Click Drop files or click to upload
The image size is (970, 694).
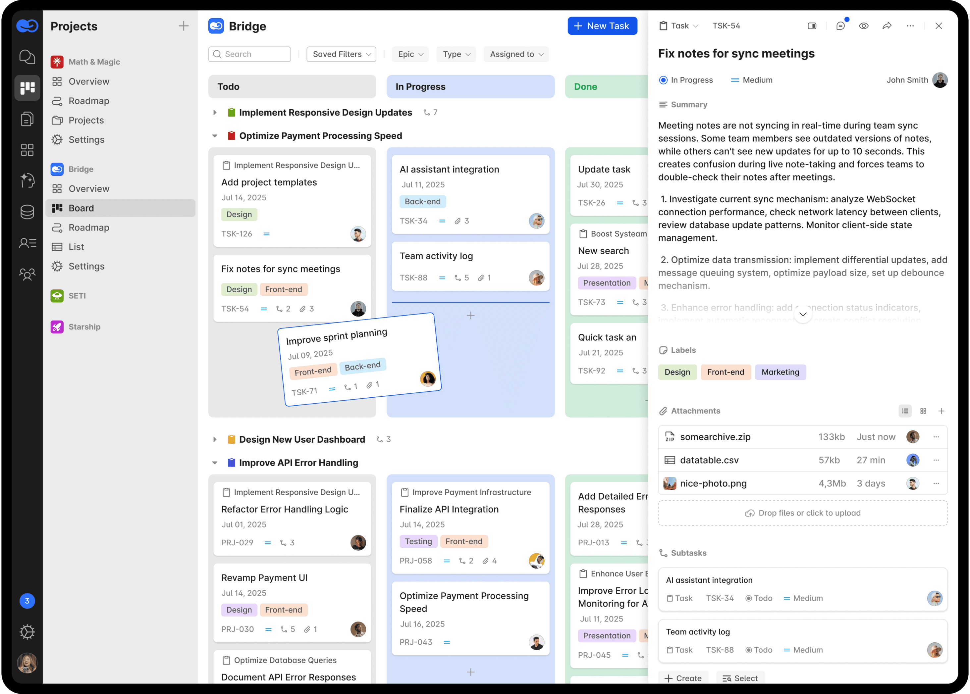[x=802, y=513]
